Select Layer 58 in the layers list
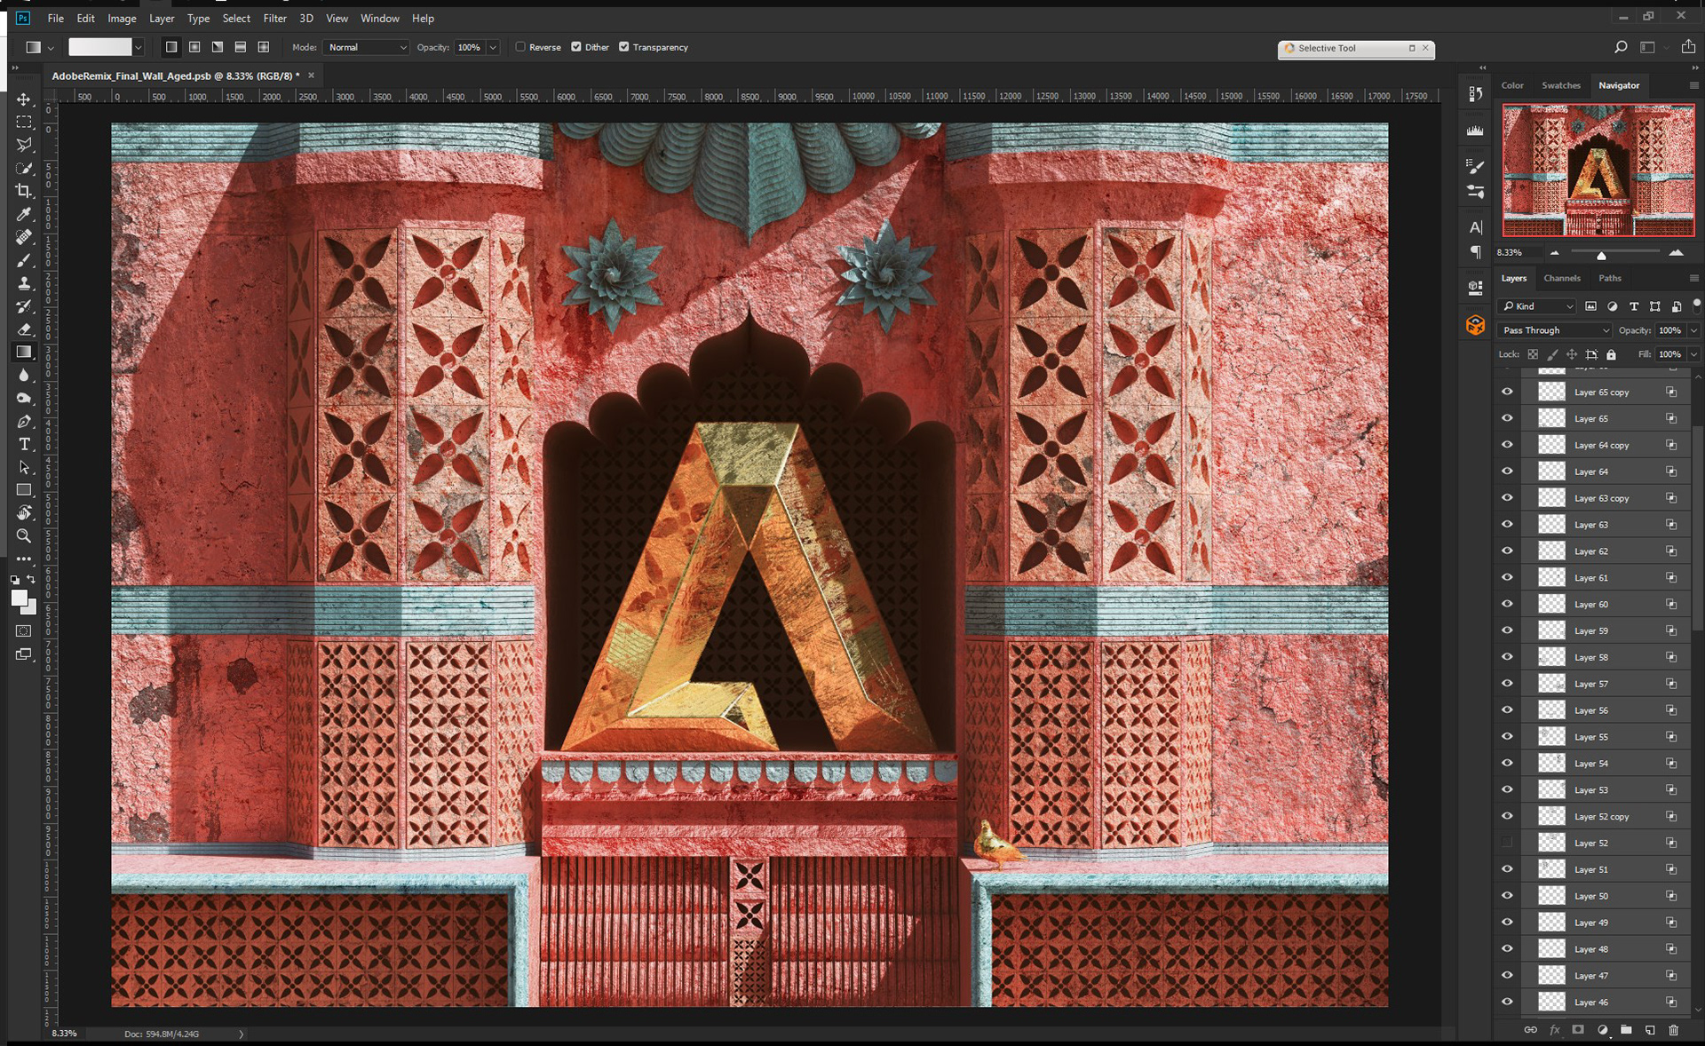Image resolution: width=1705 pixels, height=1046 pixels. [x=1606, y=657]
